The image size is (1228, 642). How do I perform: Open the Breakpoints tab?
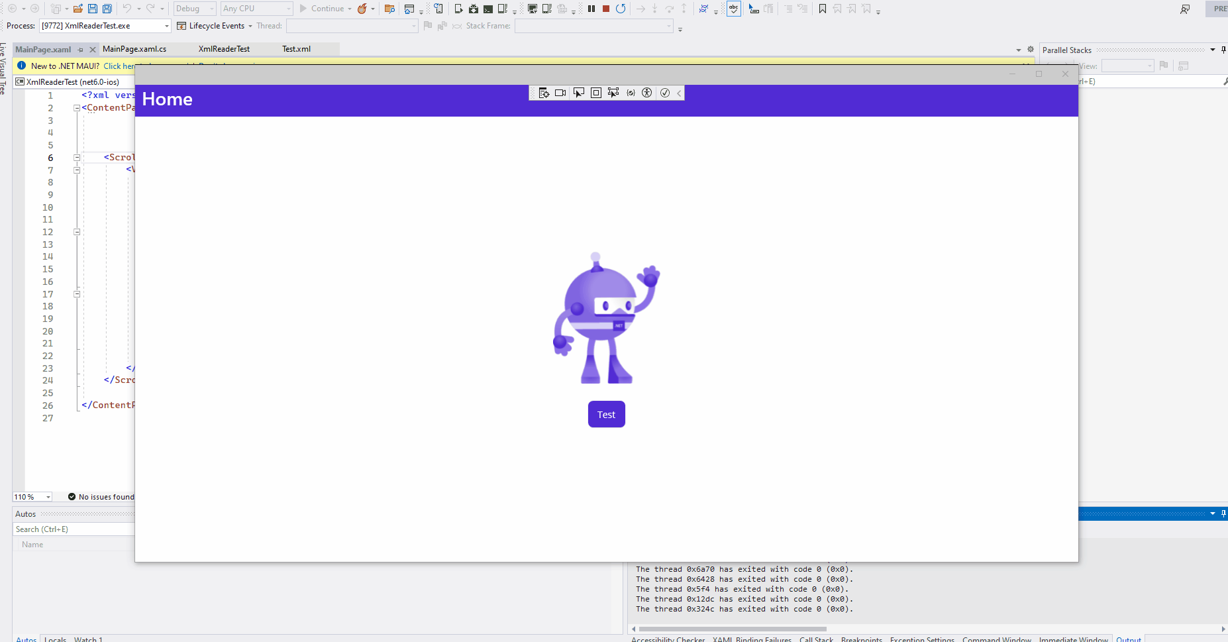862,639
